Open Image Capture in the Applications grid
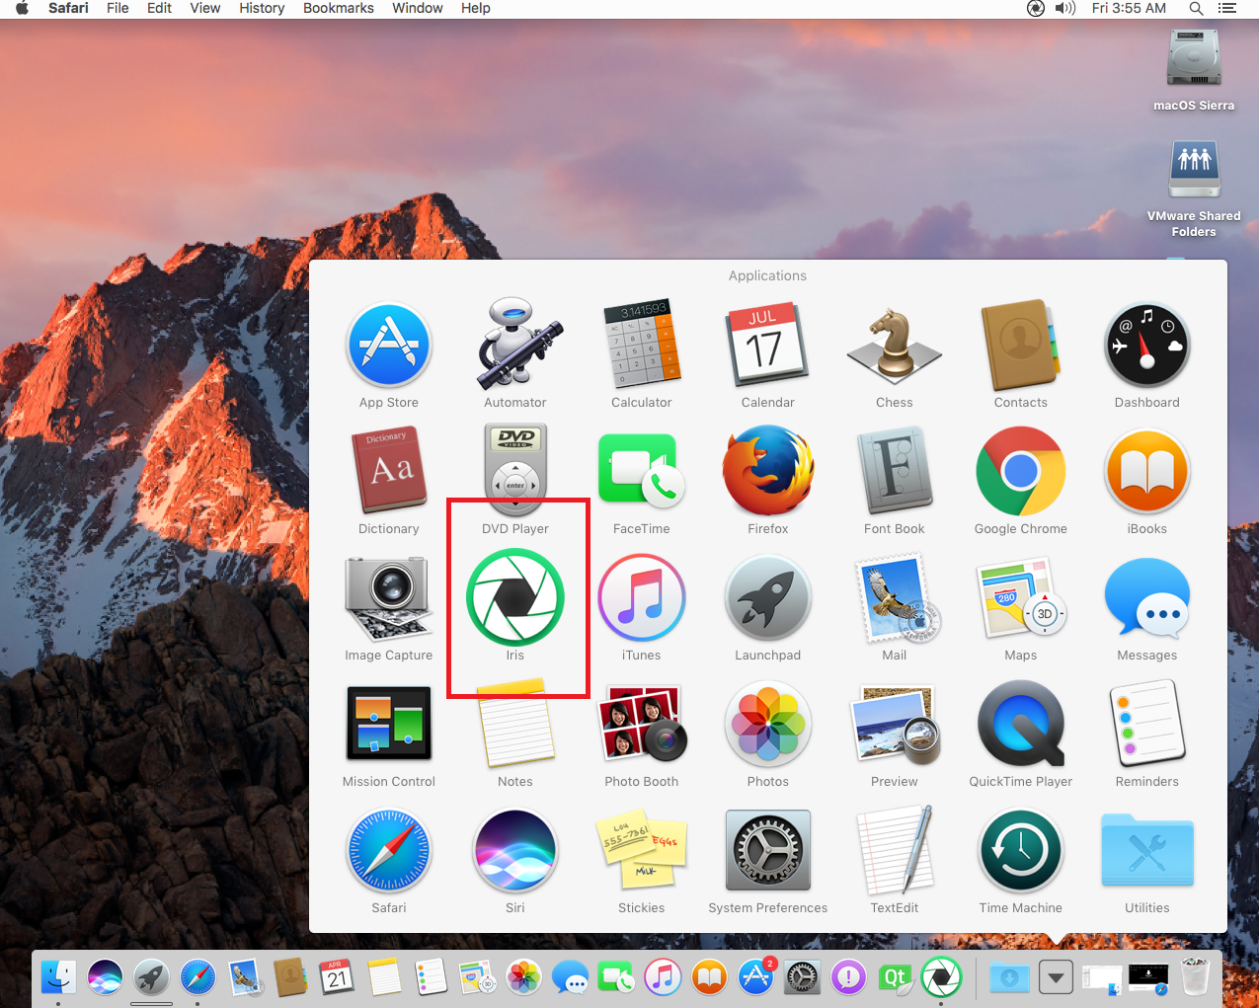1259x1008 pixels. (x=389, y=598)
